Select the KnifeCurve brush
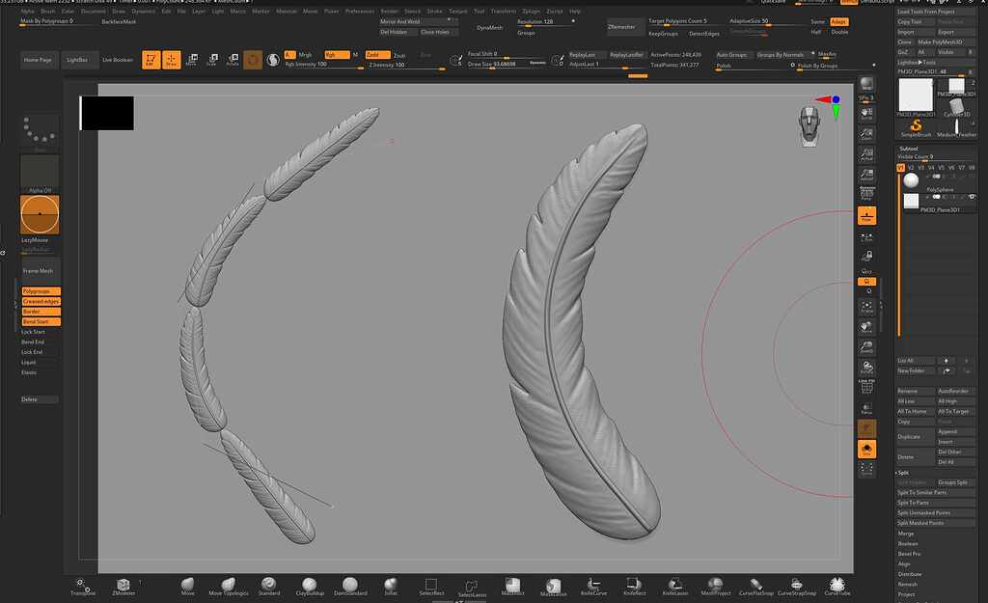This screenshot has width=988, height=603. [592, 585]
